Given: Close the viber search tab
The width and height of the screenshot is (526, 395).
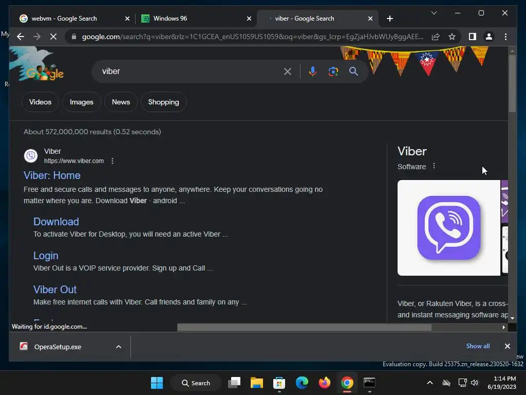Looking at the screenshot, I should tap(370, 19).
